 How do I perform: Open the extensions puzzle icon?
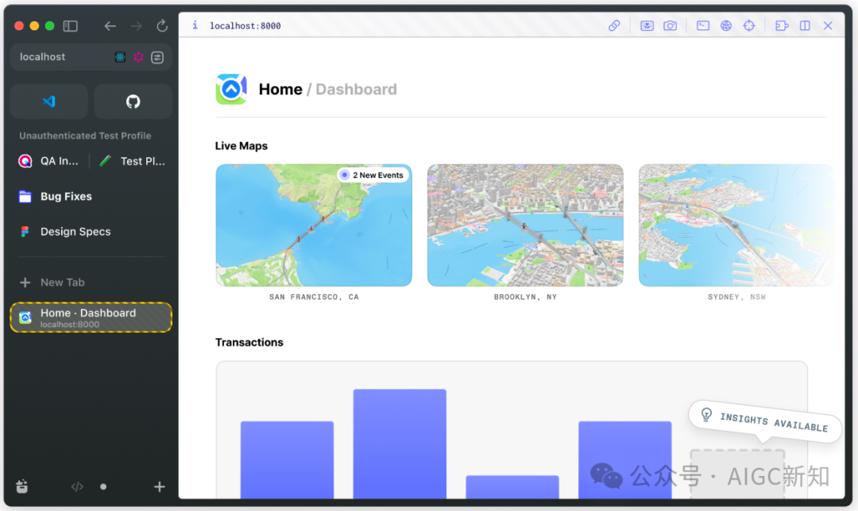tap(782, 25)
